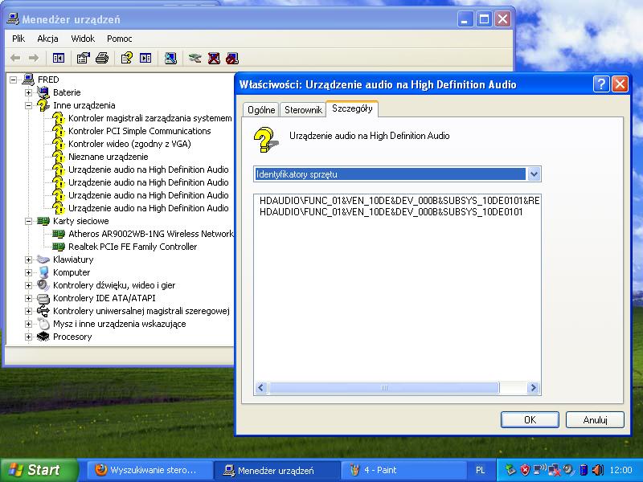Expand the Baterie category

[x=28, y=92]
